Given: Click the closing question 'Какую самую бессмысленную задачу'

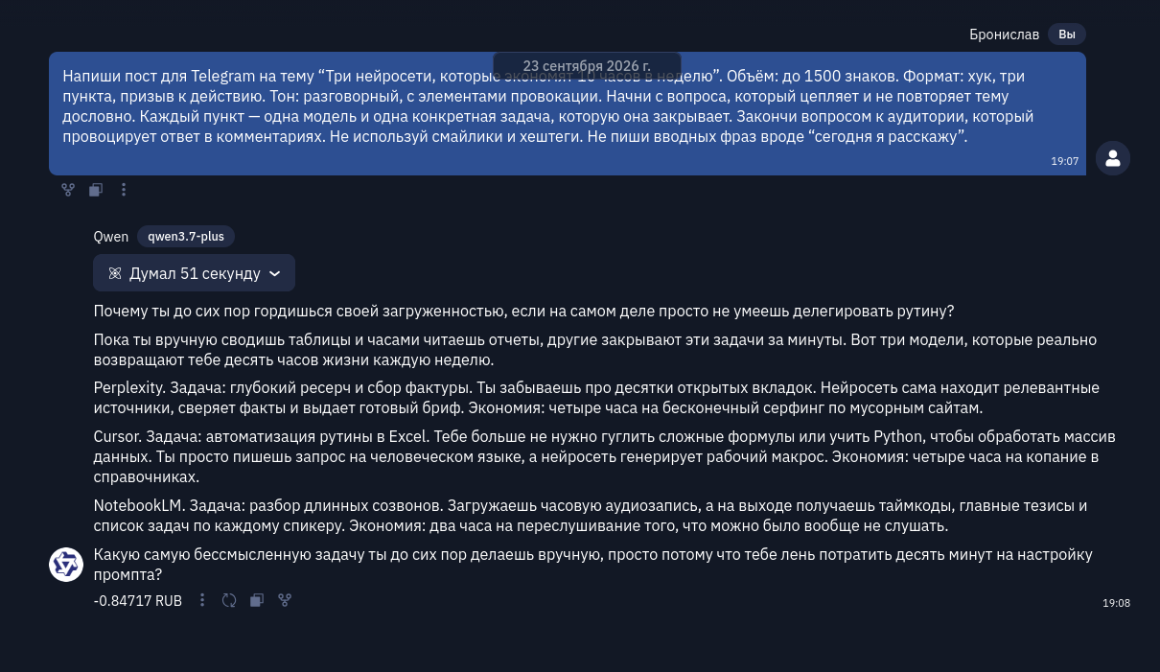Looking at the screenshot, I should point(593,565).
